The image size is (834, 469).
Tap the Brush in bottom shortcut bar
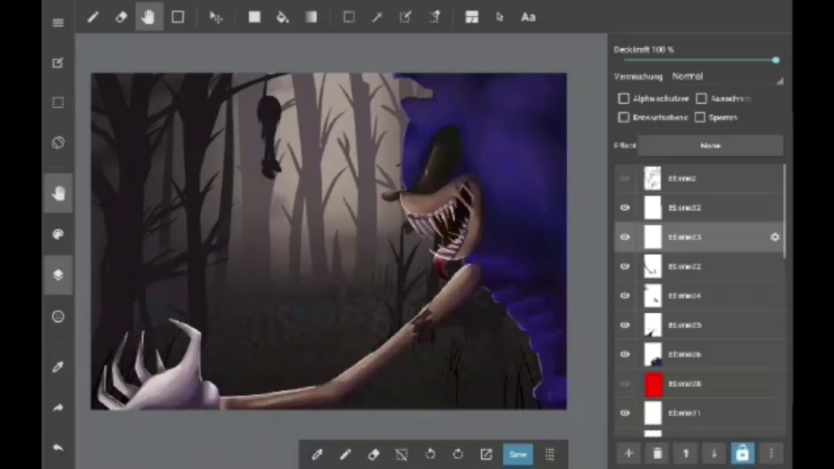click(x=345, y=455)
